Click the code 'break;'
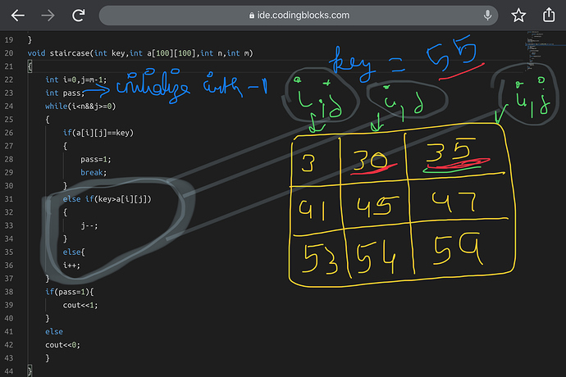Viewport: 566px width, 377px height. pyautogui.click(x=94, y=172)
